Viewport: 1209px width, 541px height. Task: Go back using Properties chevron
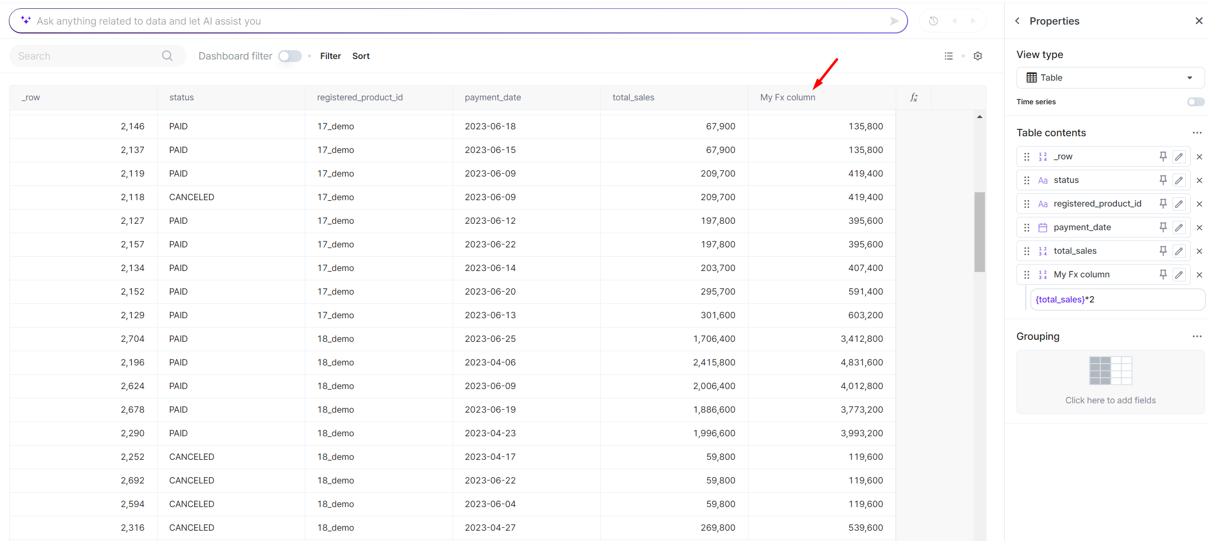[x=1017, y=21]
